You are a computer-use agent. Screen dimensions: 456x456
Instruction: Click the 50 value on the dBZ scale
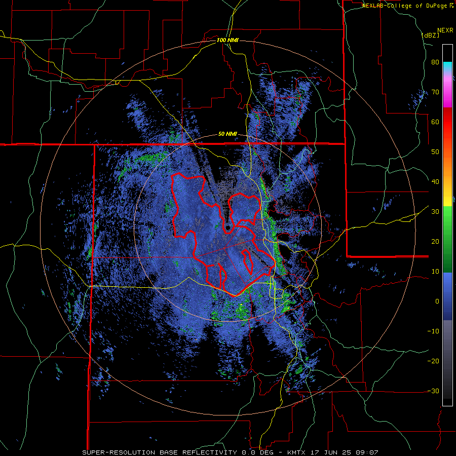coord(435,152)
